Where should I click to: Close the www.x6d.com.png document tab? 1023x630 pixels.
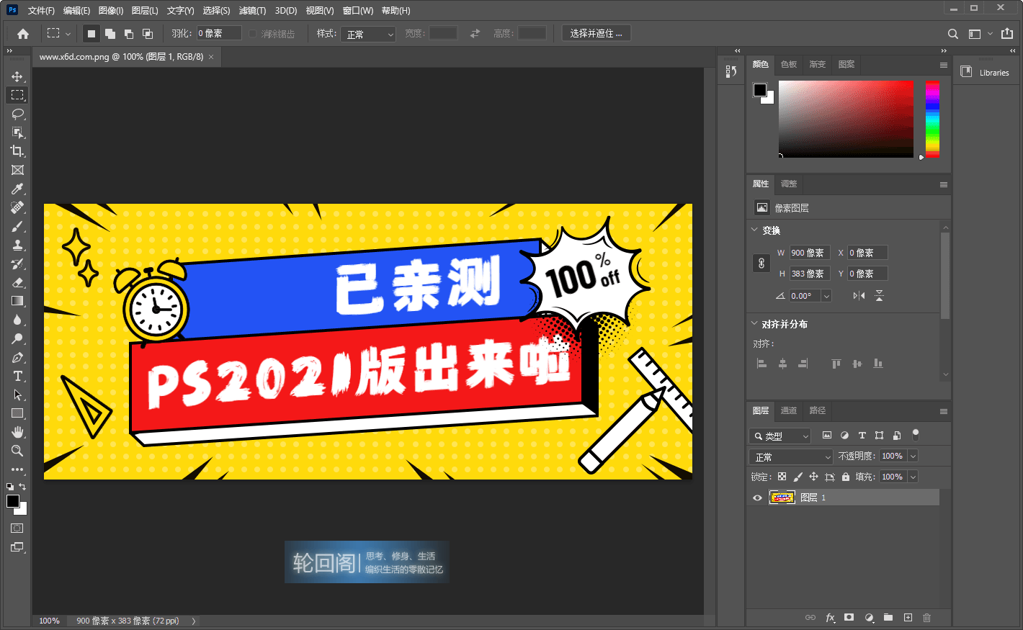211,57
